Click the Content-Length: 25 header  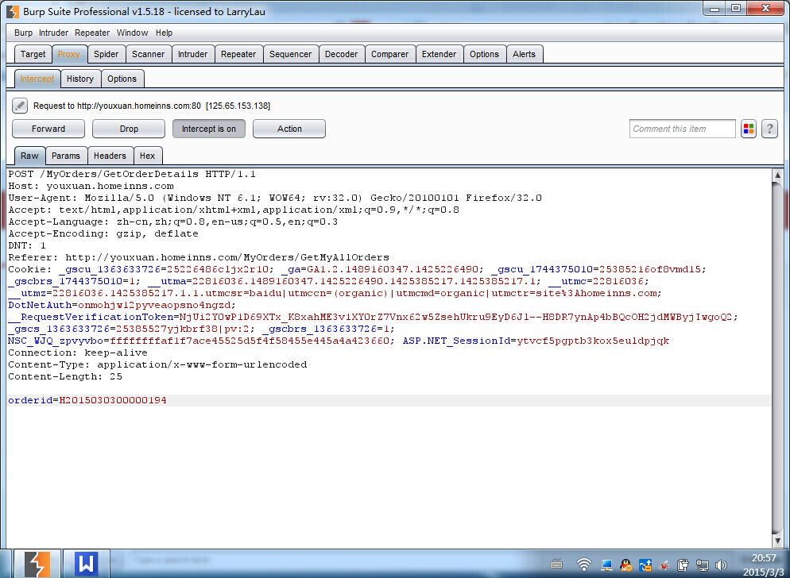65,376
